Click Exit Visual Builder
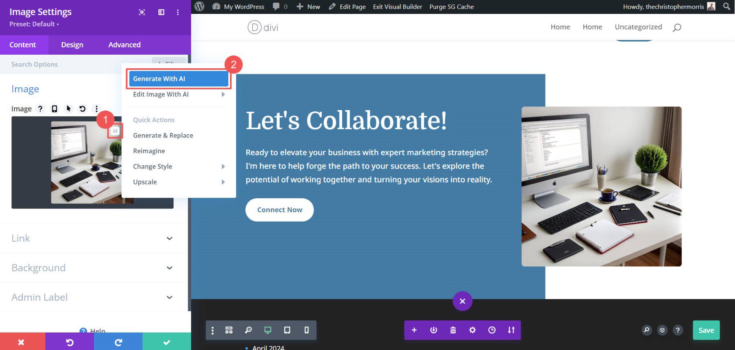The image size is (735, 350). tap(397, 7)
